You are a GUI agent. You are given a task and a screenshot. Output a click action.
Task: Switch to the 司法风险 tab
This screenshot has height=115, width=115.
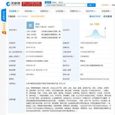click(30, 11)
